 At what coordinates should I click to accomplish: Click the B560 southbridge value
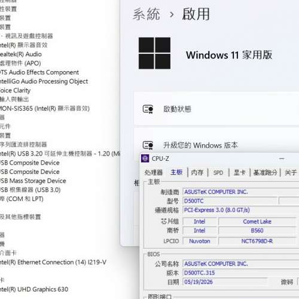pos(257,231)
